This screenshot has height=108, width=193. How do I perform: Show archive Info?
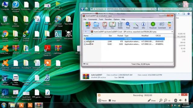point(143,25)
